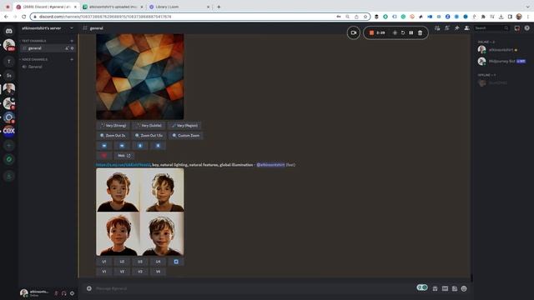Toggle the member list icon
Image resolution: width=534 pixels, height=300 pixels.
(x=467, y=28)
